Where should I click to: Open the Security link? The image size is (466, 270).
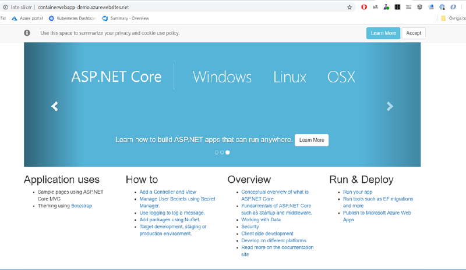tap(250, 226)
